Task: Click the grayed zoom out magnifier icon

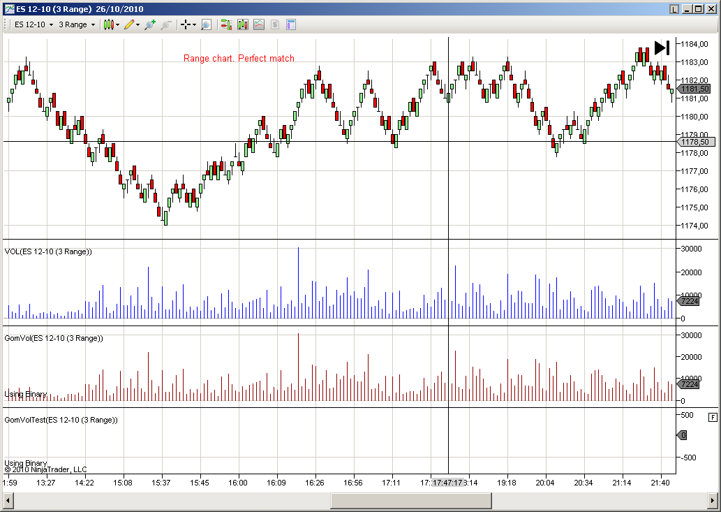Action: click(166, 25)
